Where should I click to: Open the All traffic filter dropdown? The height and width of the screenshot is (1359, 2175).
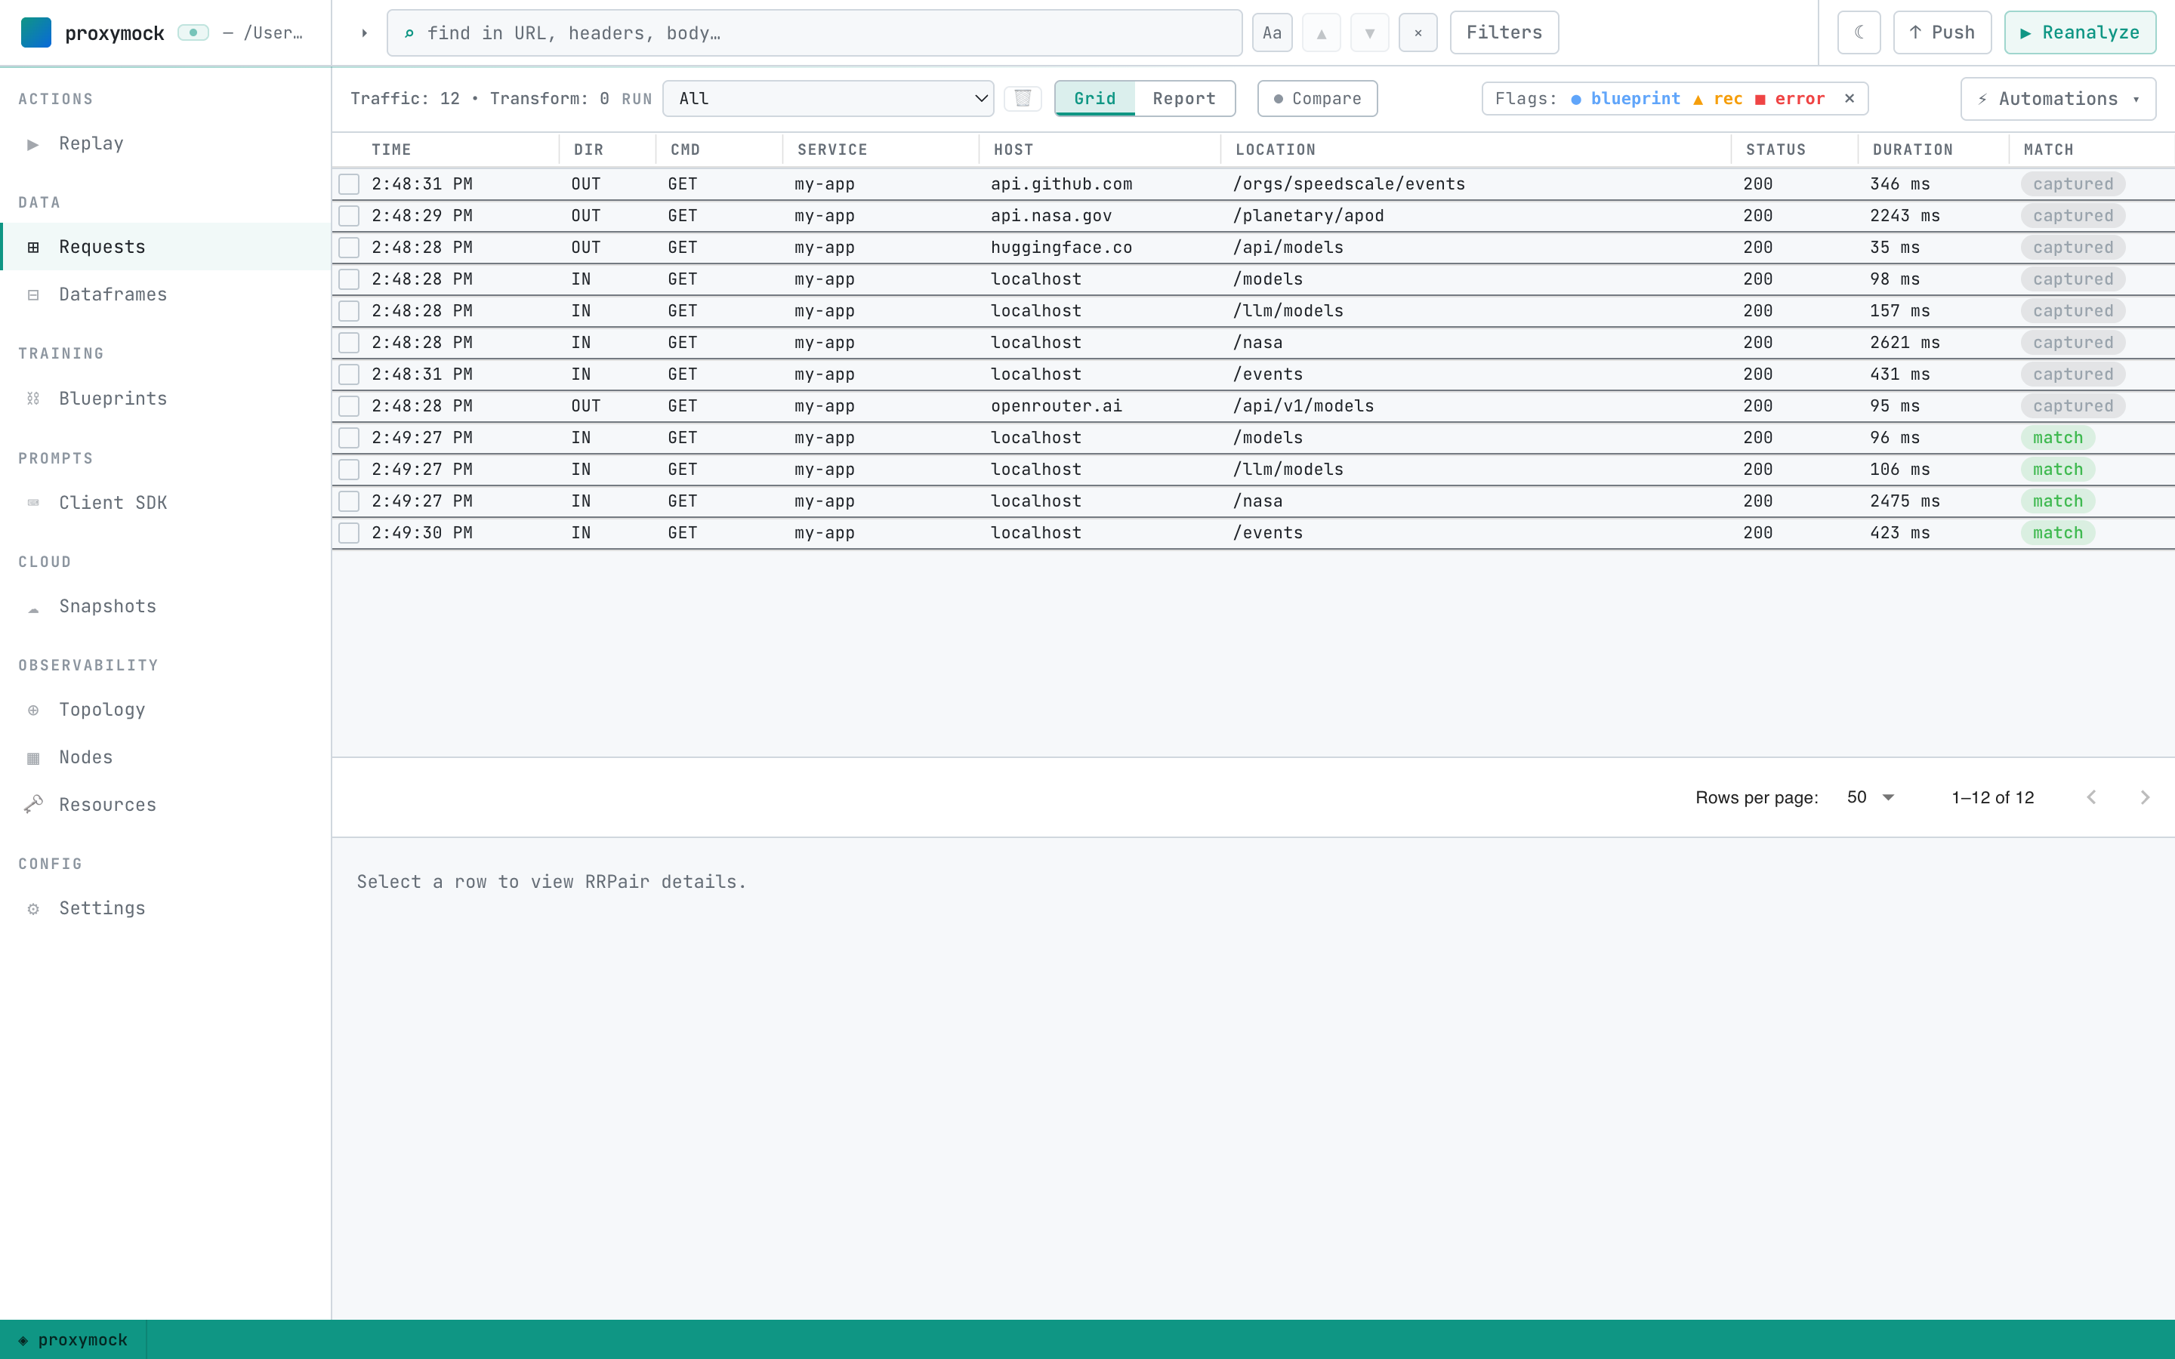coord(828,99)
